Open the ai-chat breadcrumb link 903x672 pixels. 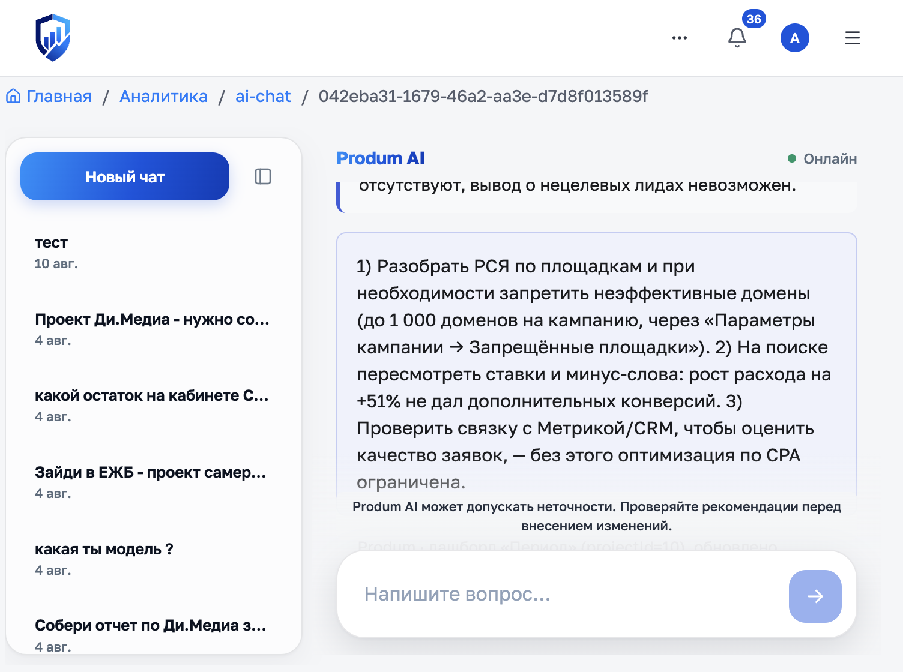pyautogui.click(x=263, y=96)
